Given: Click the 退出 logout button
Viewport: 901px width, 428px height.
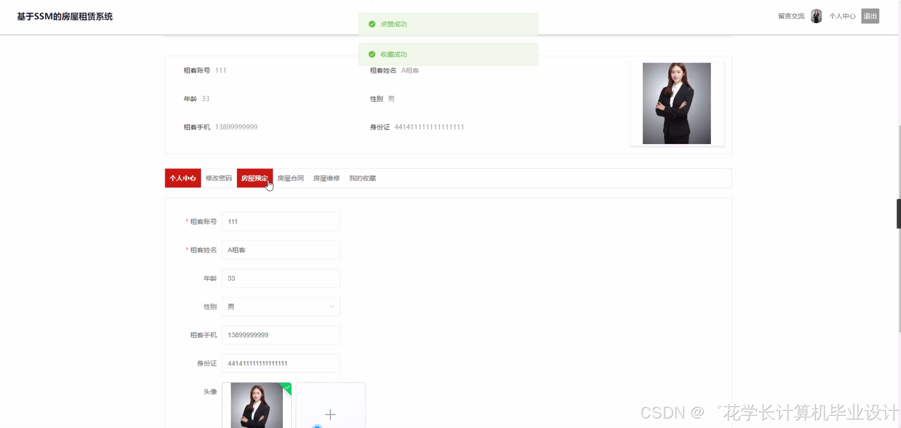Looking at the screenshot, I should coord(870,16).
